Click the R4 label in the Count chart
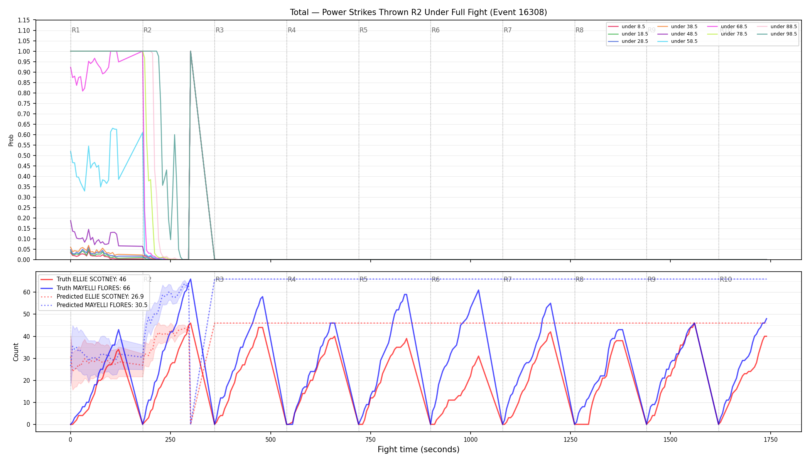 click(292, 279)
